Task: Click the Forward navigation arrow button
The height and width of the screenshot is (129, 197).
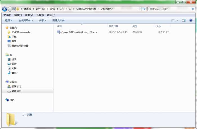Action: [x=10, y=9]
